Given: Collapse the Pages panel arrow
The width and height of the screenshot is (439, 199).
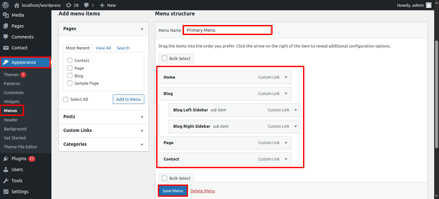Looking at the screenshot, I should 142,29.
